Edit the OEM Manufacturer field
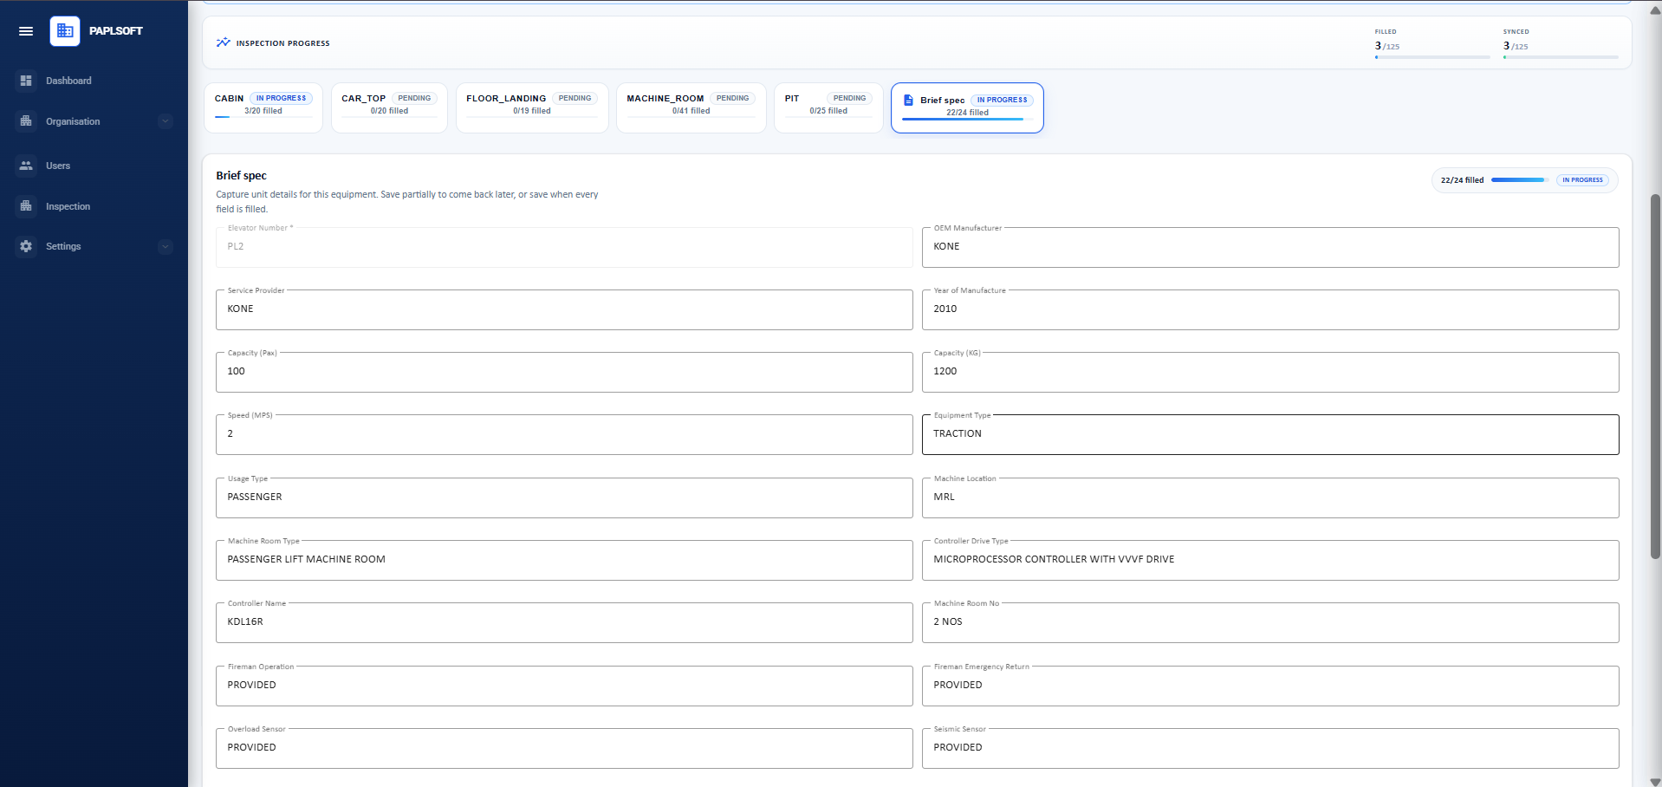The image size is (1662, 787). pos(1270,247)
